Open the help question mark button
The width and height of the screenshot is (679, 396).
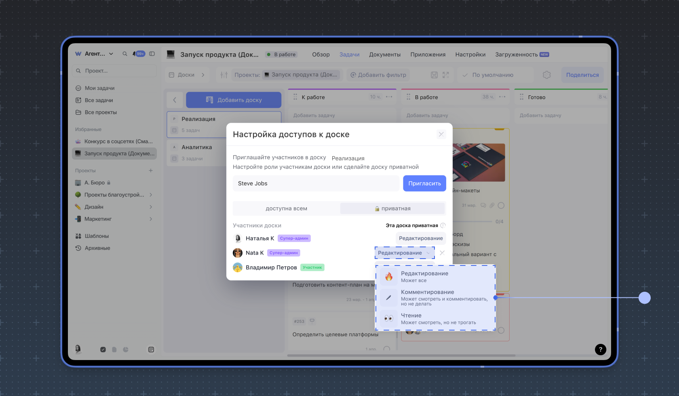click(600, 350)
